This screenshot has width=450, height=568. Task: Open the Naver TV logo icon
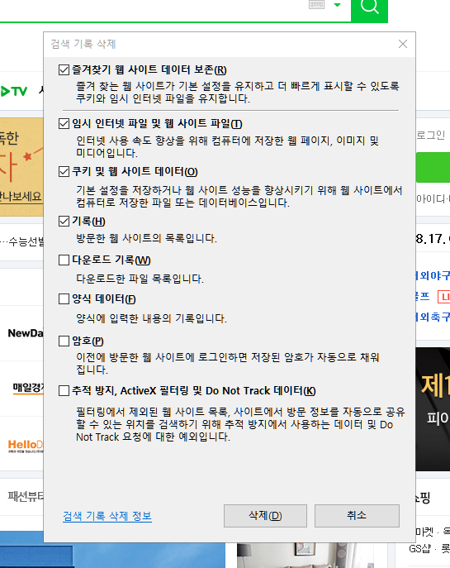tap(14, 91)
